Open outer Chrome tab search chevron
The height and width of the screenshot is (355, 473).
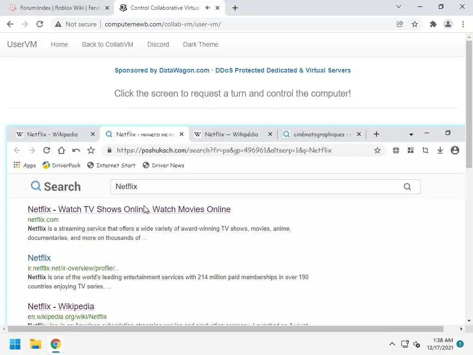(399, 6)
